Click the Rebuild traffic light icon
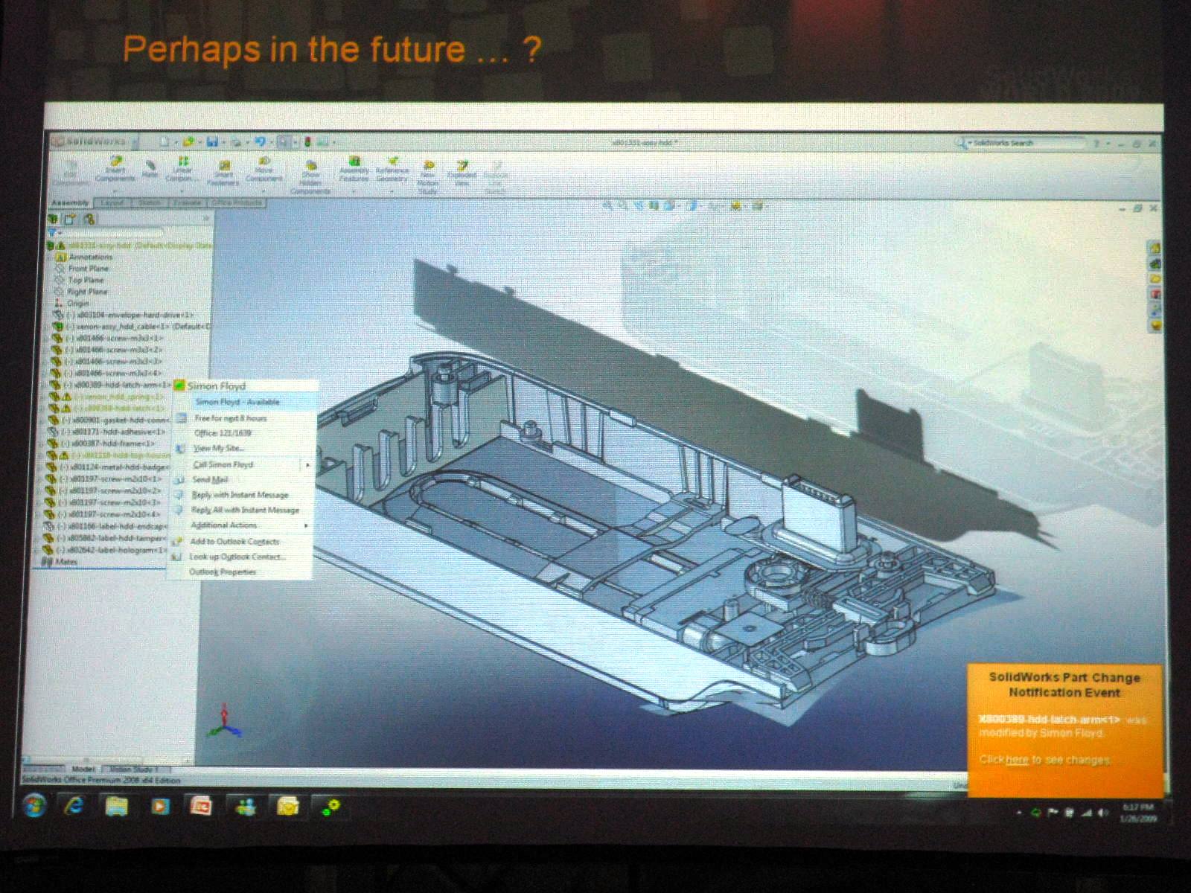The height and width of the screenshot is (893, 1191). (307, 141)
